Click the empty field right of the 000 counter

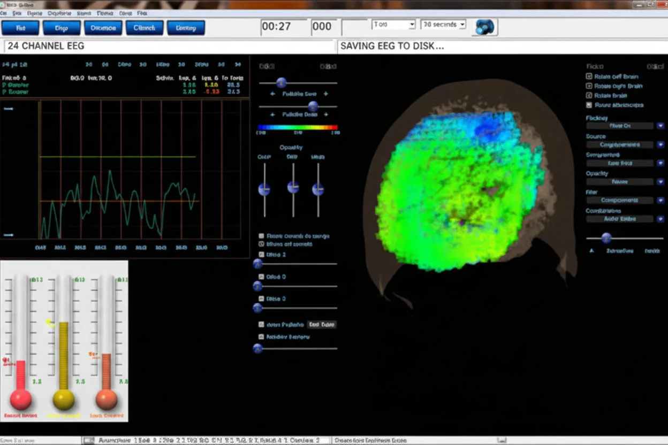(354, 26)
